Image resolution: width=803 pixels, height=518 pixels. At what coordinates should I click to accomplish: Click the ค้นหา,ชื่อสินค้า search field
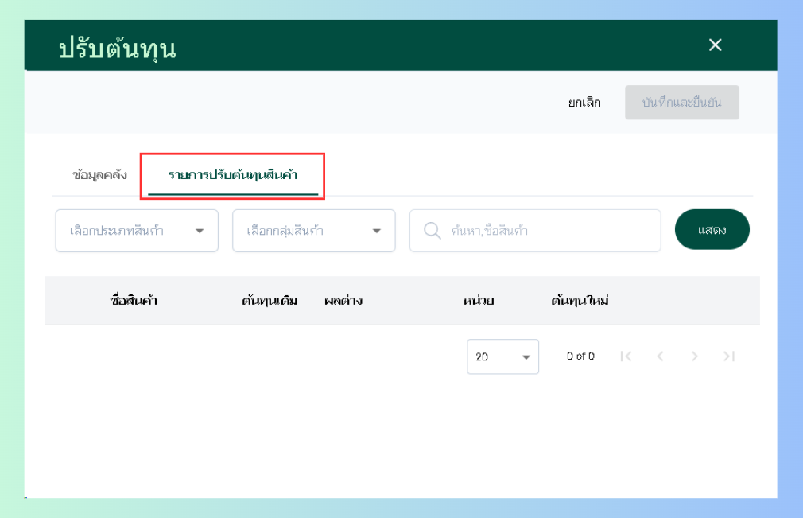[535, 231]
